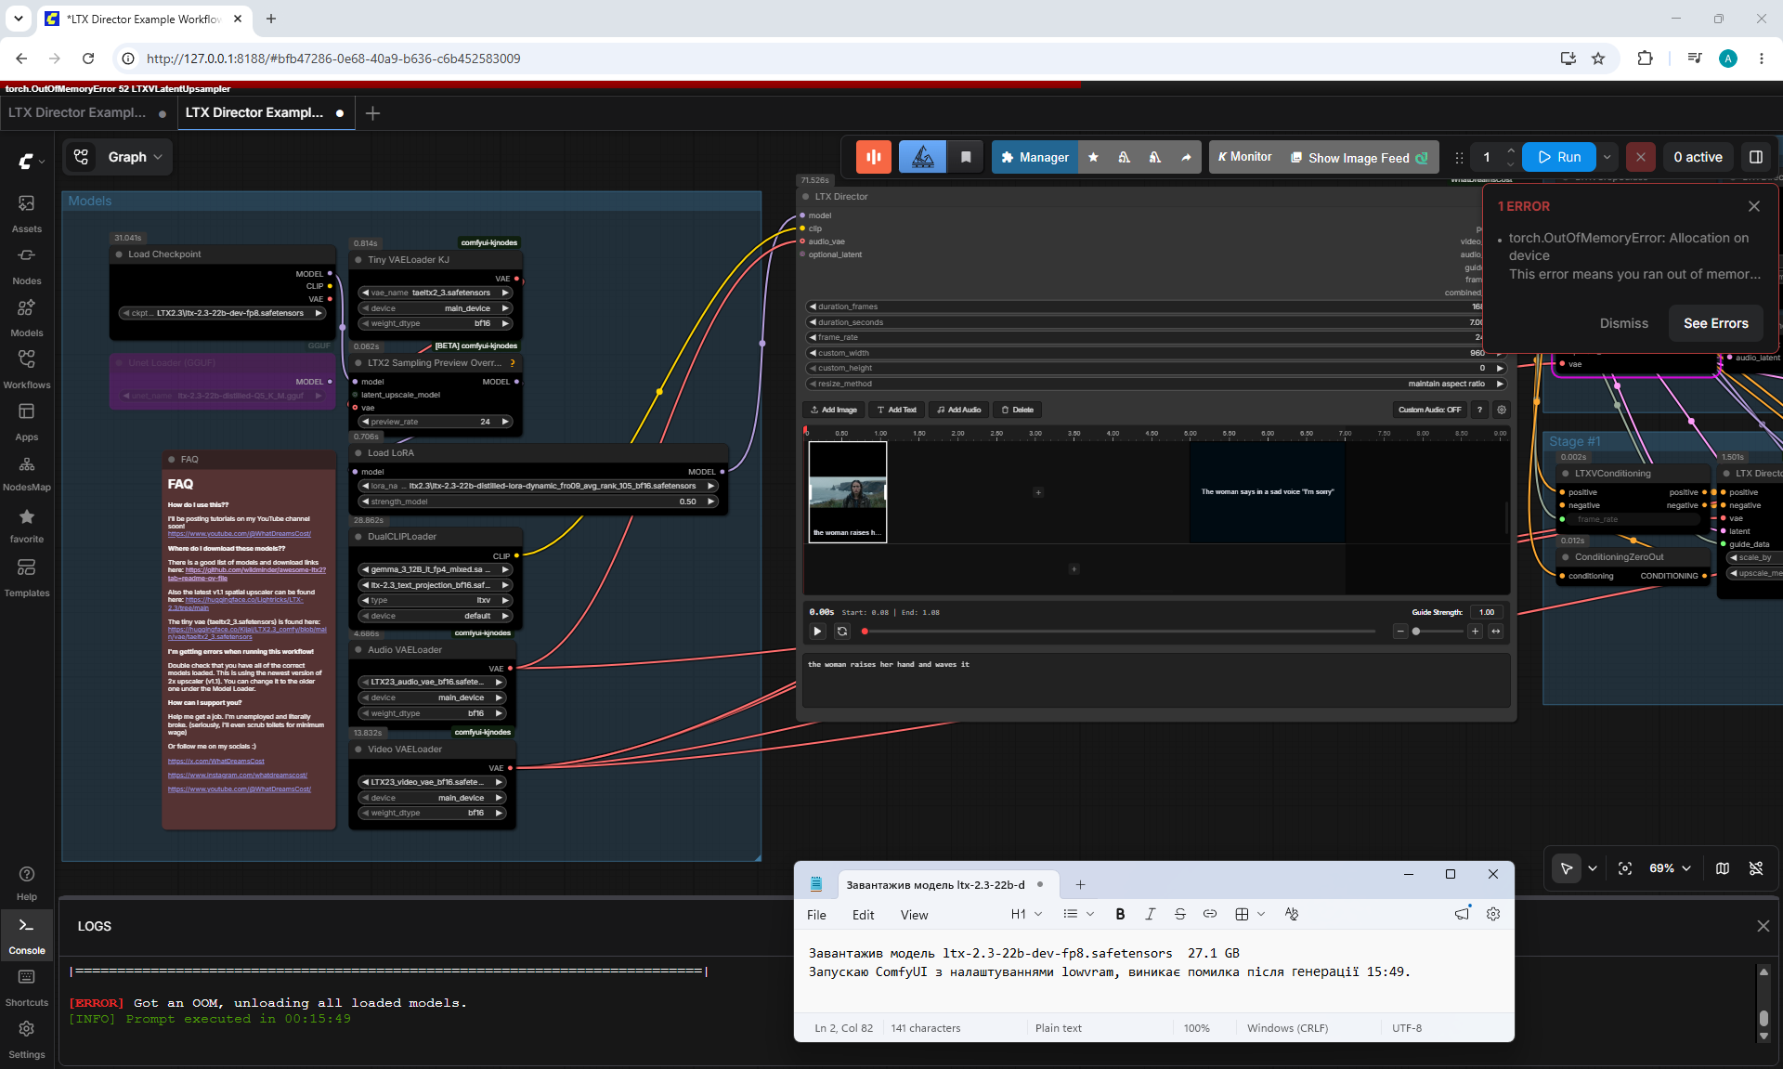The image size is (1783, 1069).
Task: Open the resize_method maintain aspect ratio combo
Action: (1155, 384)
